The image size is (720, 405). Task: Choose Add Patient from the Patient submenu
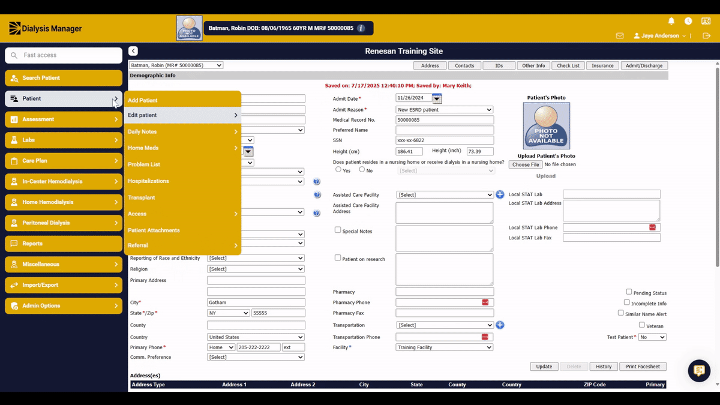(143, 100)
